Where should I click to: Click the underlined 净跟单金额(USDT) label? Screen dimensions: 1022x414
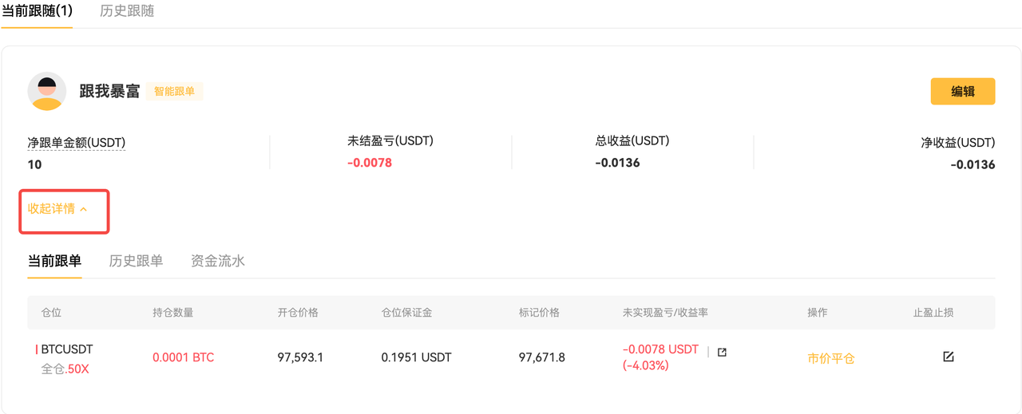pos(77,144)
